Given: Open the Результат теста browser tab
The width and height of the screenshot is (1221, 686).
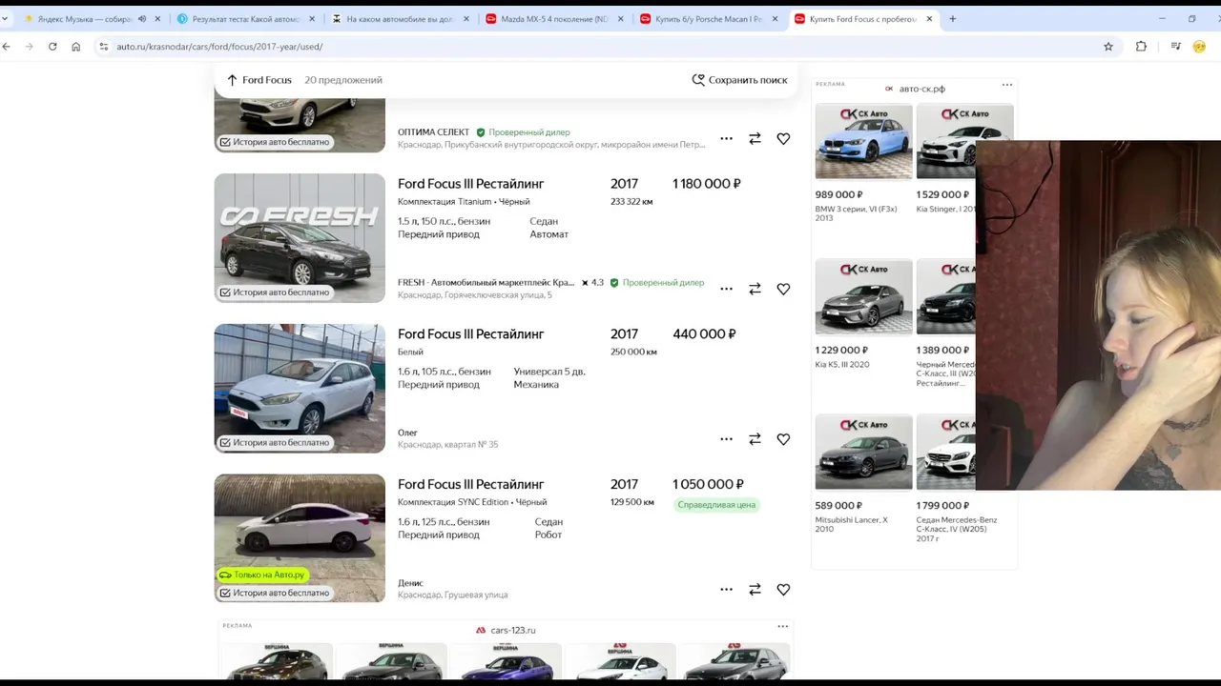Looking at the screenshot, I should (246, 19).
